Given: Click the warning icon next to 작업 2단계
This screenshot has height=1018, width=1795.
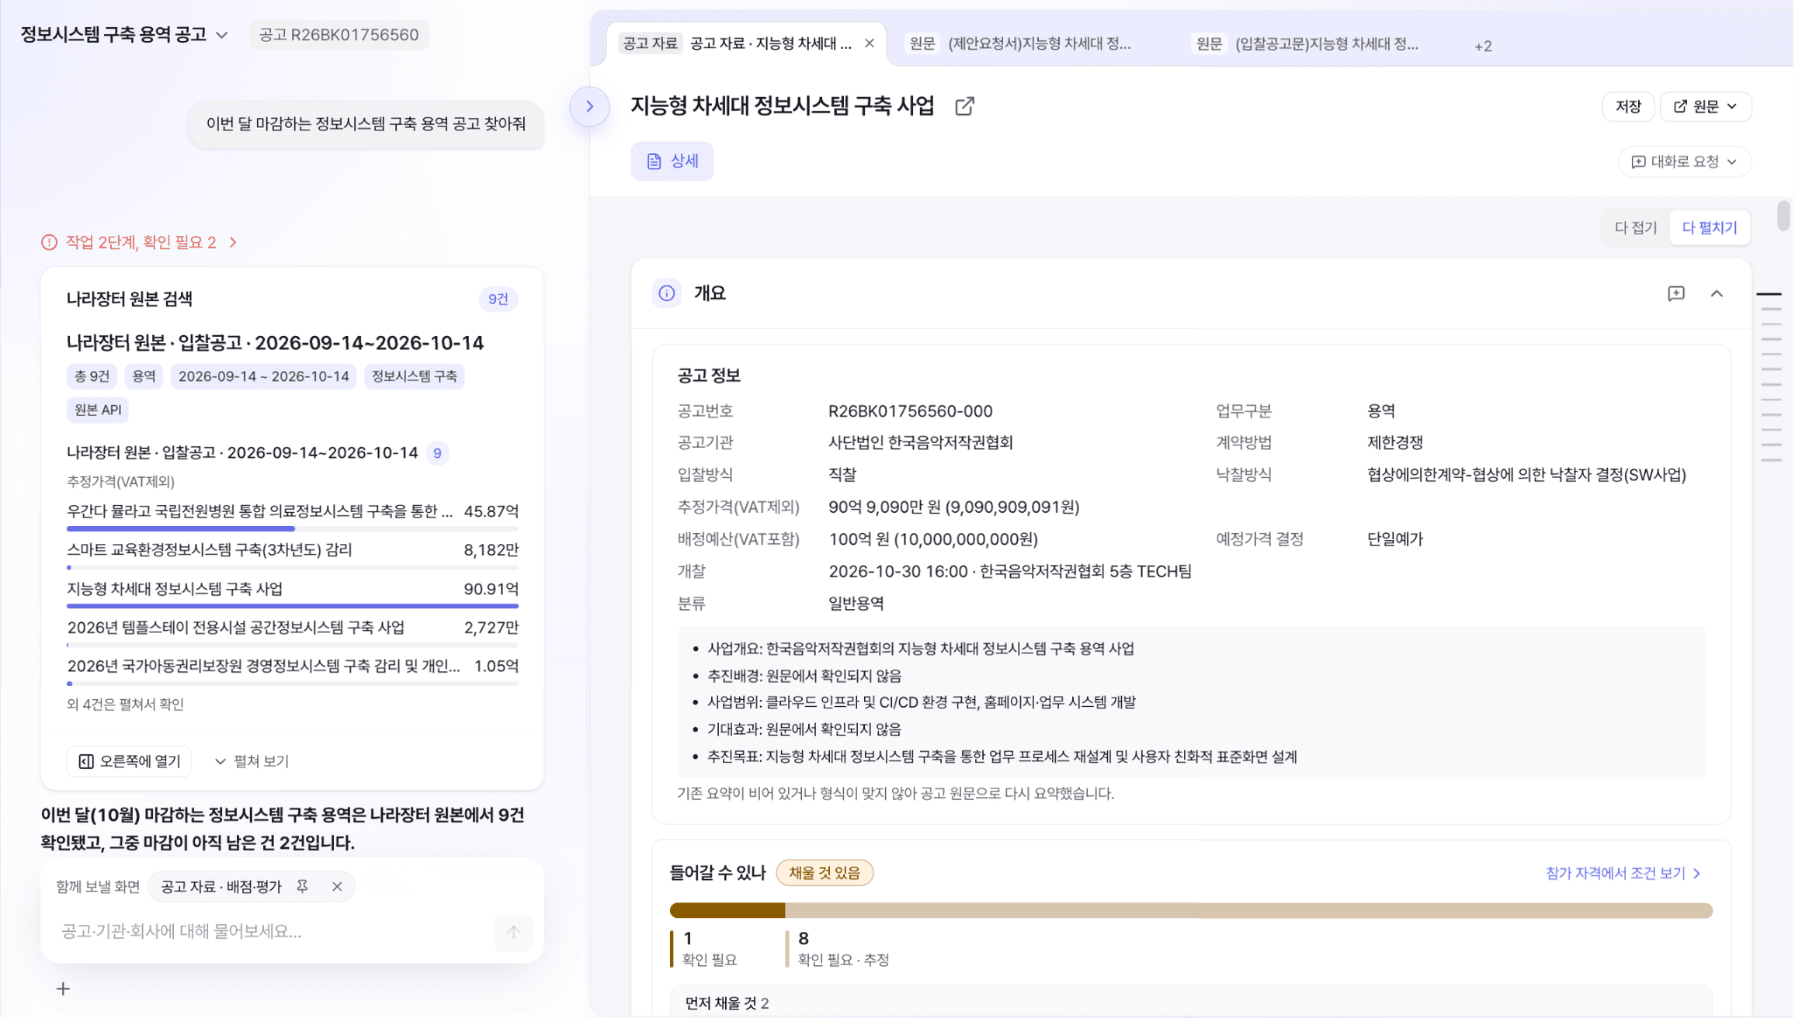Looking at the screenshot, I should tap(49, 242).
